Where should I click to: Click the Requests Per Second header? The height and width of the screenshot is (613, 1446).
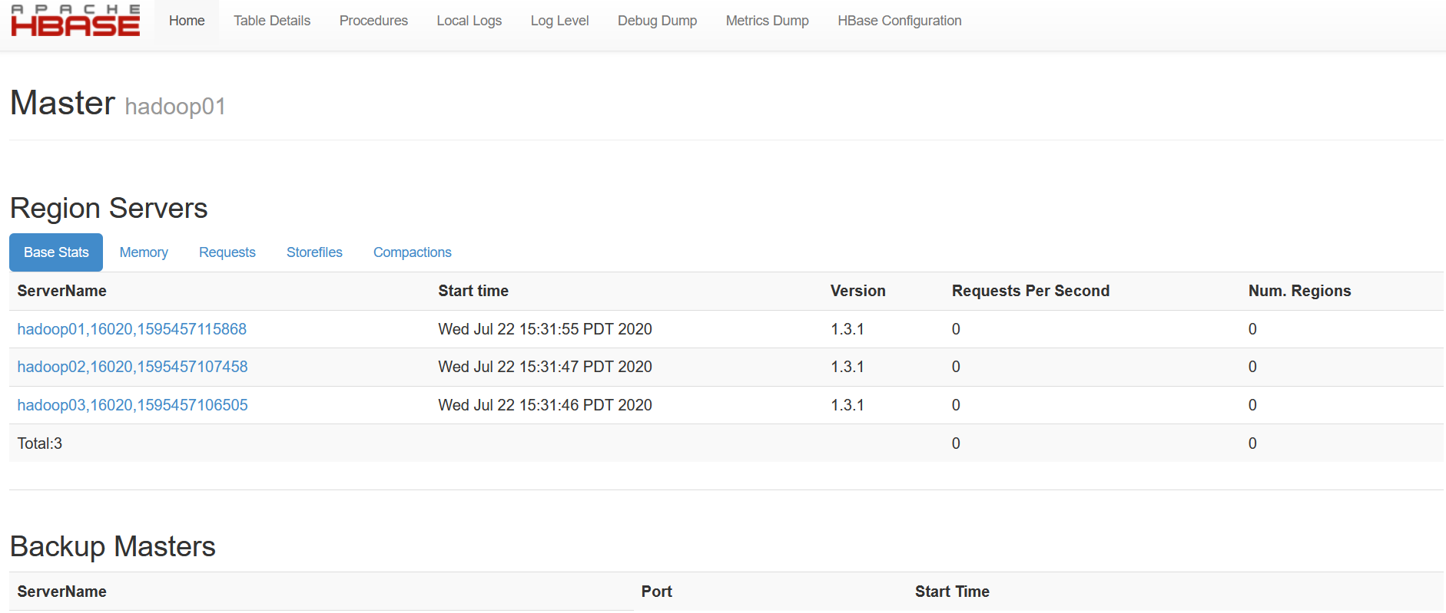(x=1030, y=291)
